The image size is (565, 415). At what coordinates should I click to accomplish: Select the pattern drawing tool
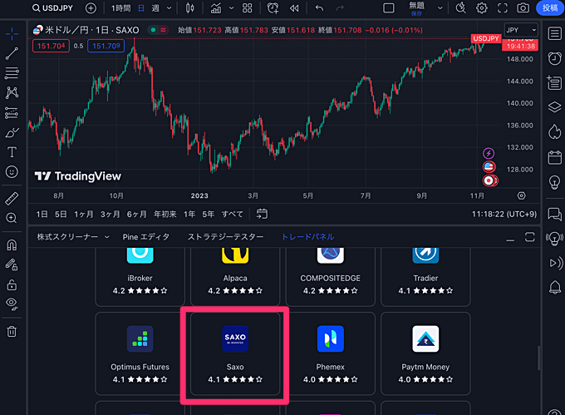point(12,92)
